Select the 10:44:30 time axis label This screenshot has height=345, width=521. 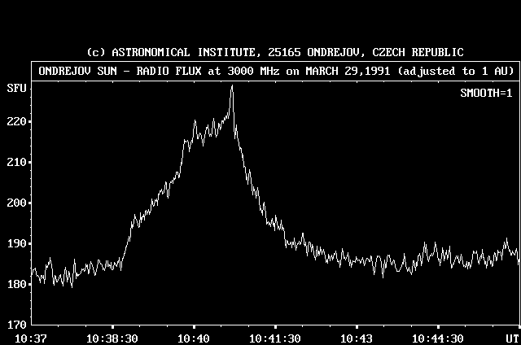pos(436,337)
